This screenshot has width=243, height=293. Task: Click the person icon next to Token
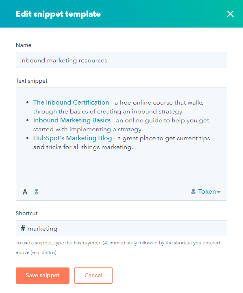tap(193, 192)
